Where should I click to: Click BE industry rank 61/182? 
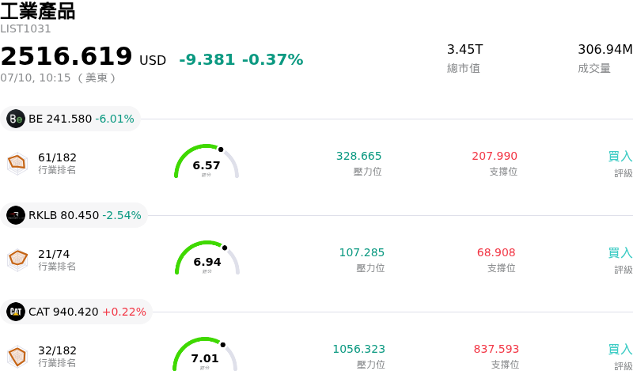tap(57, 157)
